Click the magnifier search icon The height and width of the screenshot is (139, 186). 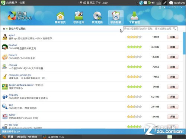[x=174, y=29]
